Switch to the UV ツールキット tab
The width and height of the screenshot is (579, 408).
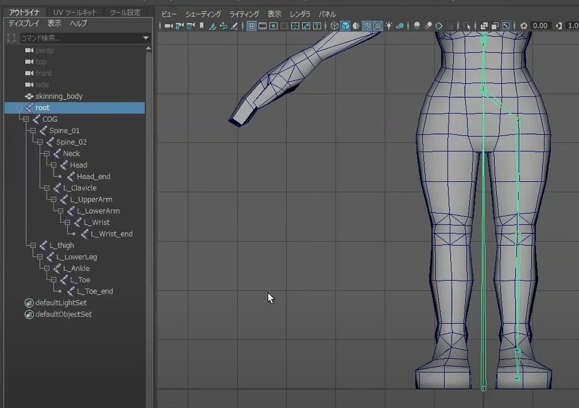pos(75,12)
